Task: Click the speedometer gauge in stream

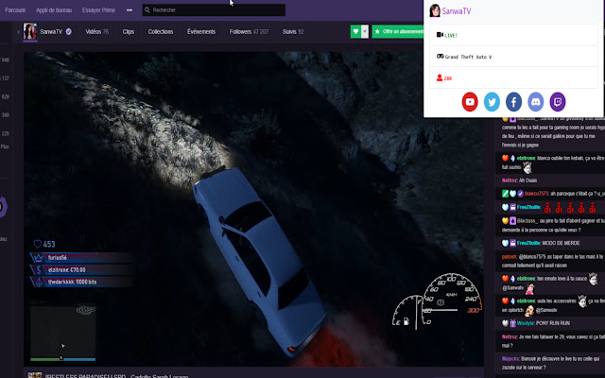Action: [452, 299]
